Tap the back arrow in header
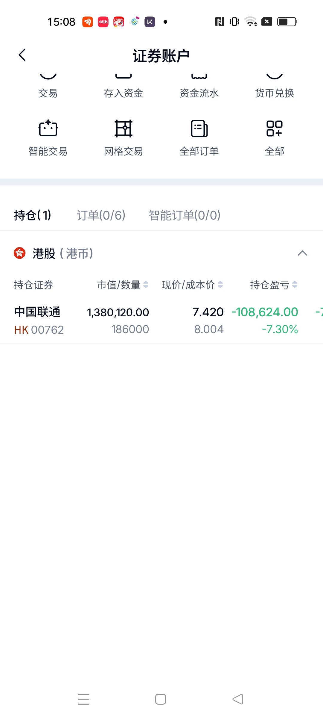Screen dimensions: 323x719 tap(22, 55)
